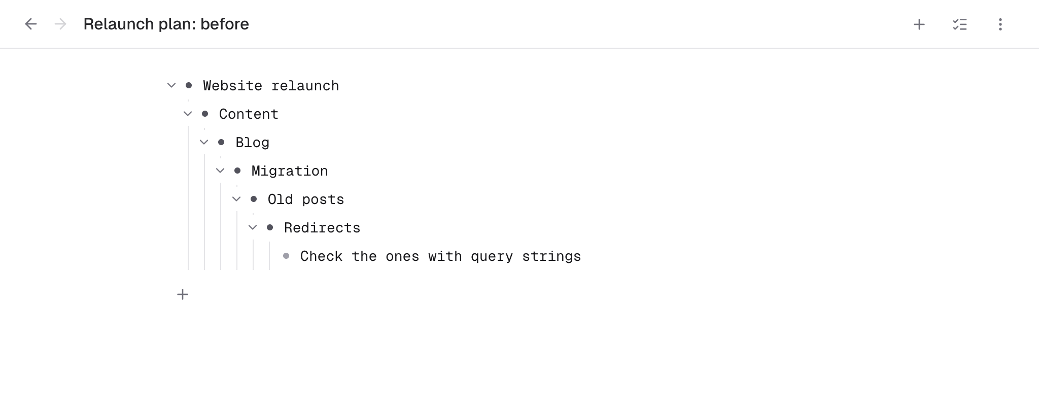Click the gray bullet before Check the ones
The image size is (1039, 406).
pyautogui.click(x=286, y=256)
